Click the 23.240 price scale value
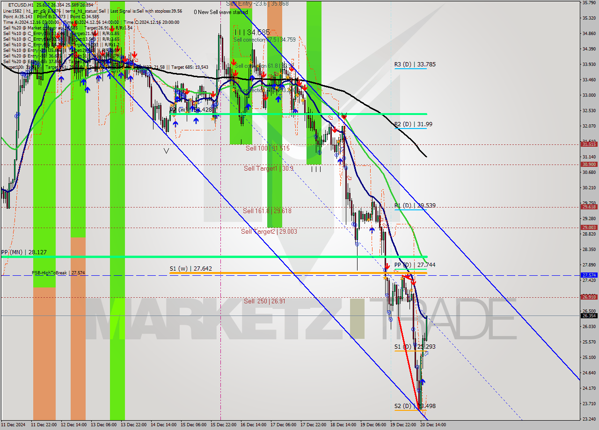The image size is (599, 430). (588, 419)
